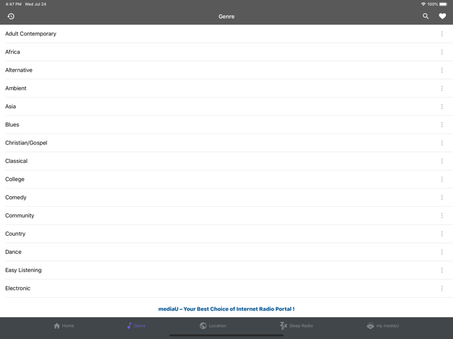Go to the Home tab

(x=64, y=325)
